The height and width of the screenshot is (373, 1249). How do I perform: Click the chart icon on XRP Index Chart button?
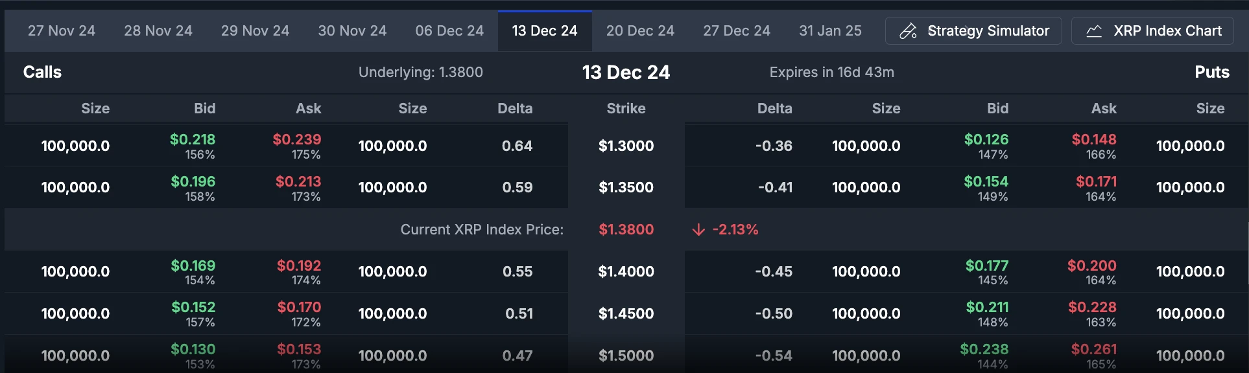coord(1094,30)
